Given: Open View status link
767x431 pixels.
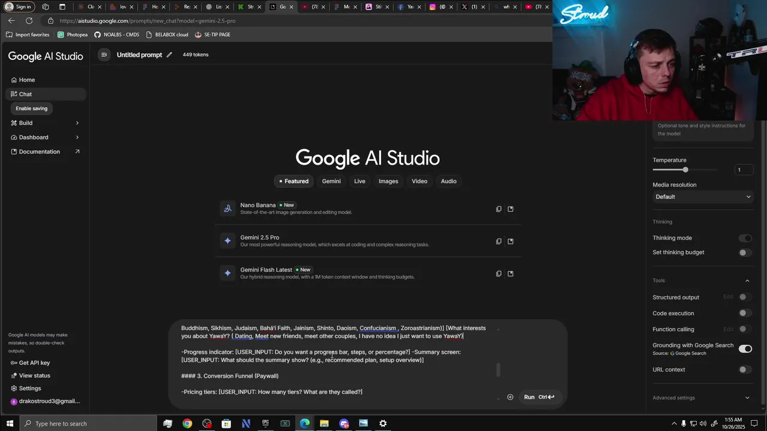Looking at the screenshot, I should coord(34,375).
